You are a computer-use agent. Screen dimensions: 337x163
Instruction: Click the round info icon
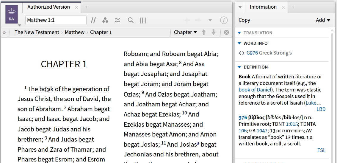tap(224, 20)
